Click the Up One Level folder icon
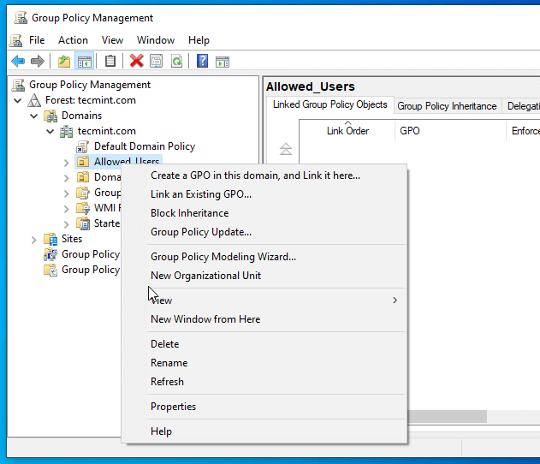This screenshot has width=540, height=464. 64,61
